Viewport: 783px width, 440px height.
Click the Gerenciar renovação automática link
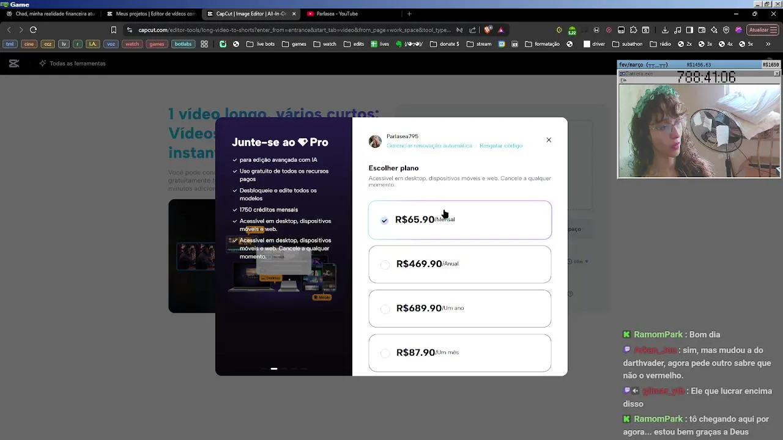click(x=429, y=145)
